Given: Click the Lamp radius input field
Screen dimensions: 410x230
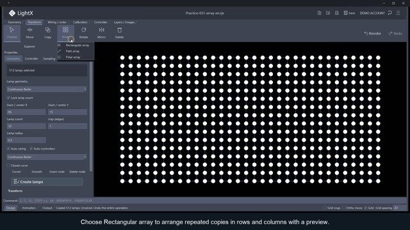Looking at the screenshot, I should pyautogui.click(x=26, y=140).
